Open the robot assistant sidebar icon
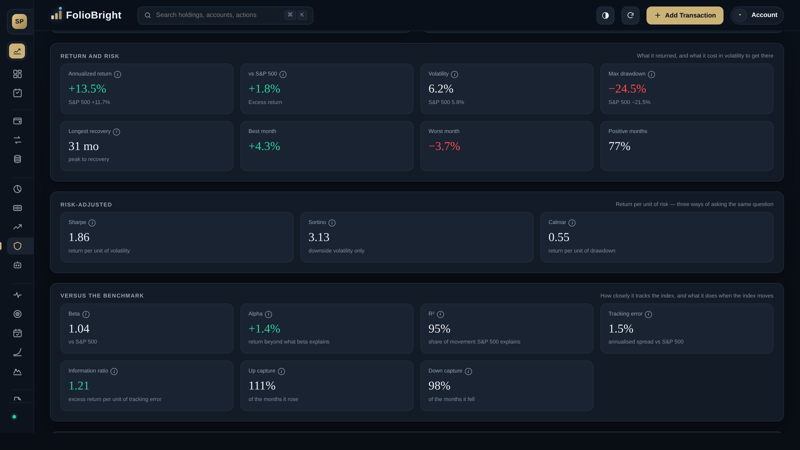 17,265
